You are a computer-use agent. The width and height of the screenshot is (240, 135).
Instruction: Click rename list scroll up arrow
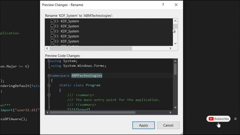(x=175, y=21)
